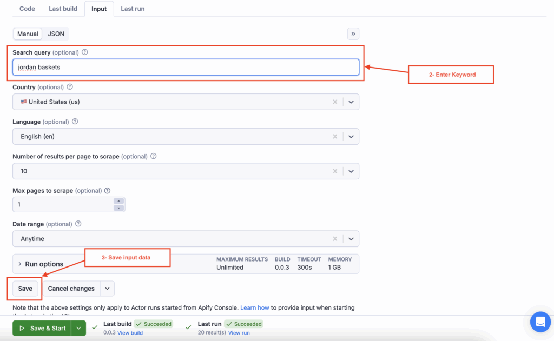Clear the English language selection
Screen dimensions: 554x341
tap(335, 136)
